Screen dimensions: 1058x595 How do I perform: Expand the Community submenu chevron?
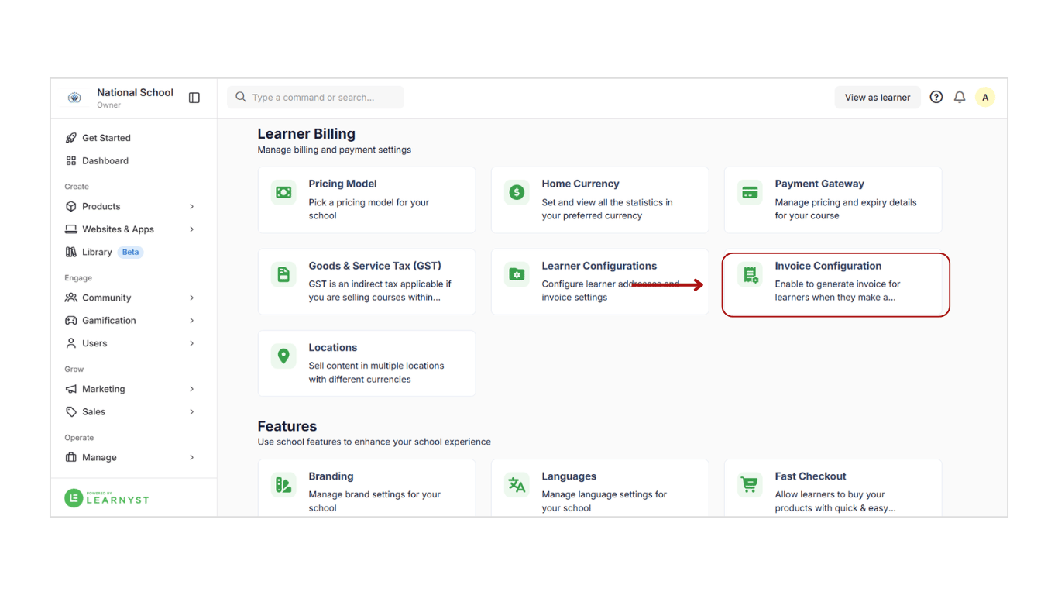(x=192, y=297)
